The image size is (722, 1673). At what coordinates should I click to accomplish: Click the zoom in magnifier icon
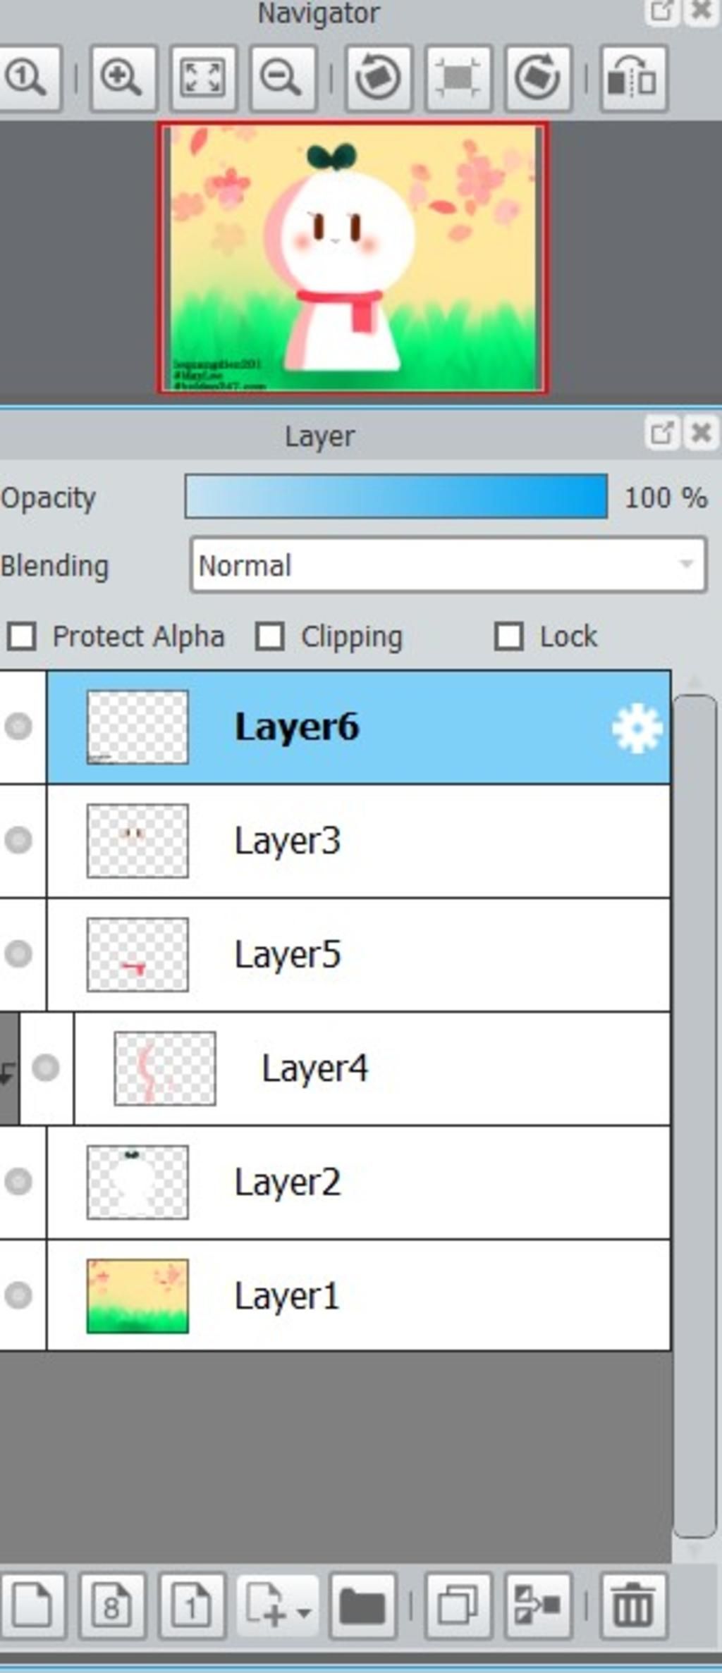[123, 78]
